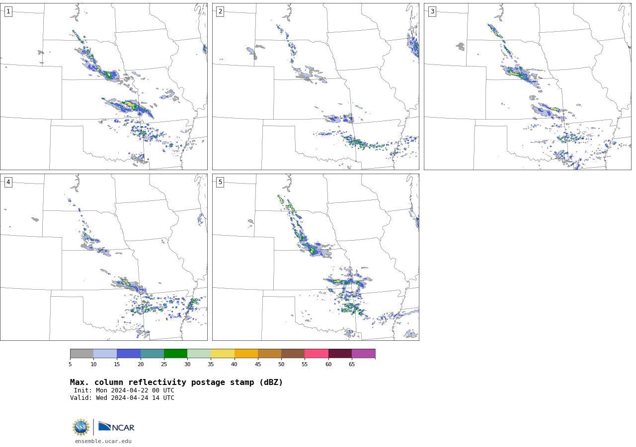Click the panel number label 3
636x447 pixels.
pos(432,11)
